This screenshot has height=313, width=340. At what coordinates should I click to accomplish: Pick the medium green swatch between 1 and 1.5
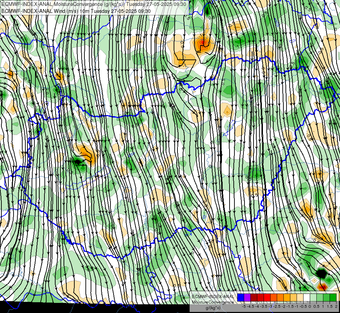coord(326,297)
